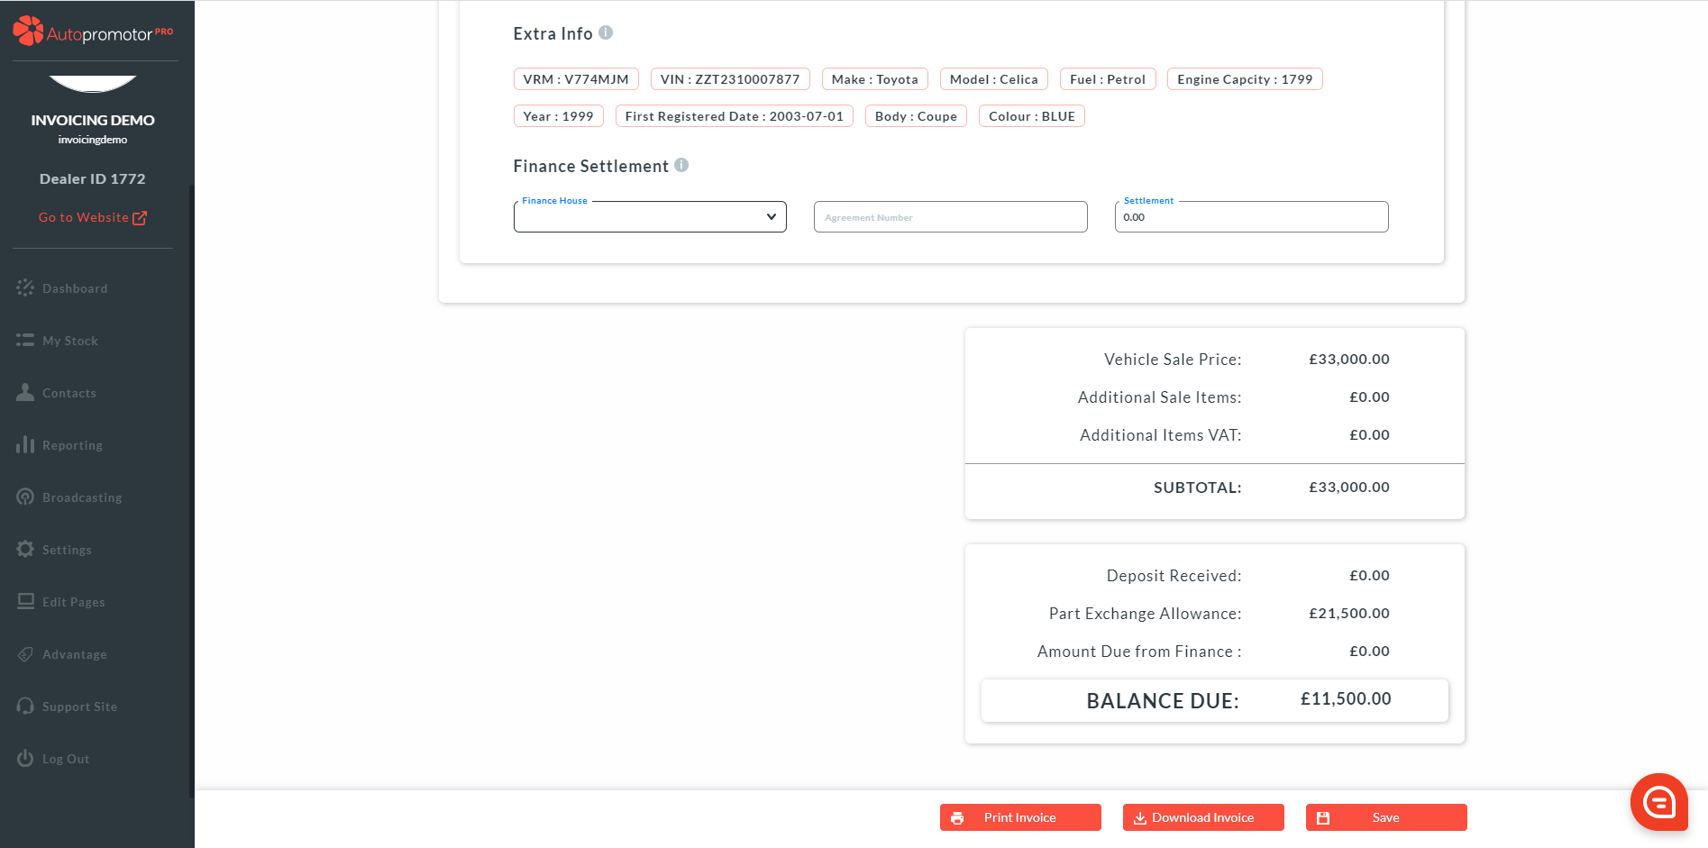The height and width of the screenshot is (848, 1708).
Task: Open Support Site from sidebar
Action: [79, 707]
